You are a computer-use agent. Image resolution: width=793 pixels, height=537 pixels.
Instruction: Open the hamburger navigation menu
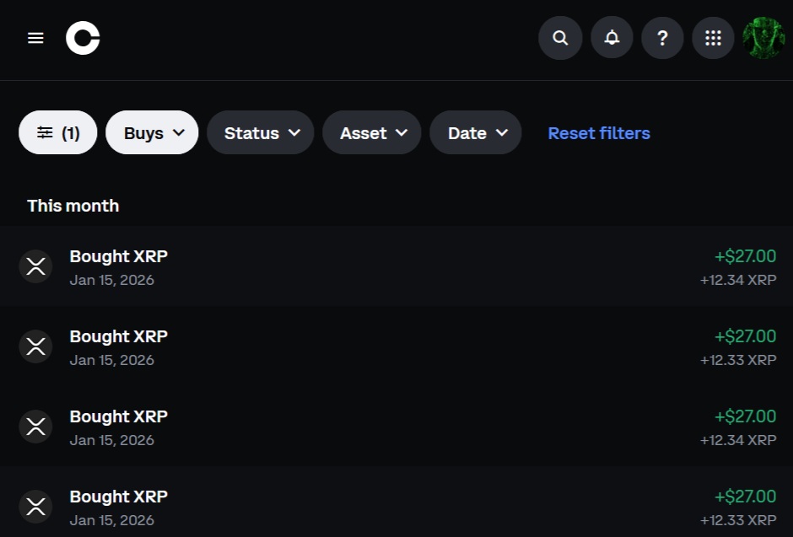click(35, 38)
